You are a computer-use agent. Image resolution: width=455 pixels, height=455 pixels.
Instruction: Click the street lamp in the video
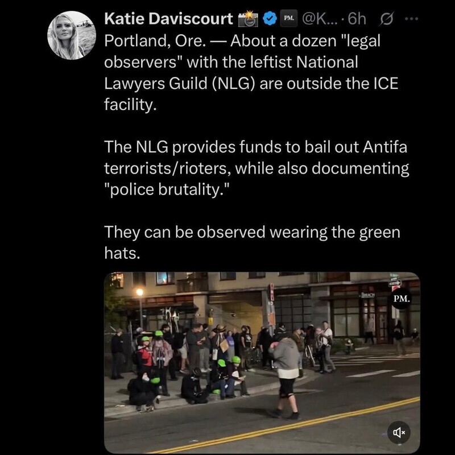[x=140, y=308]
